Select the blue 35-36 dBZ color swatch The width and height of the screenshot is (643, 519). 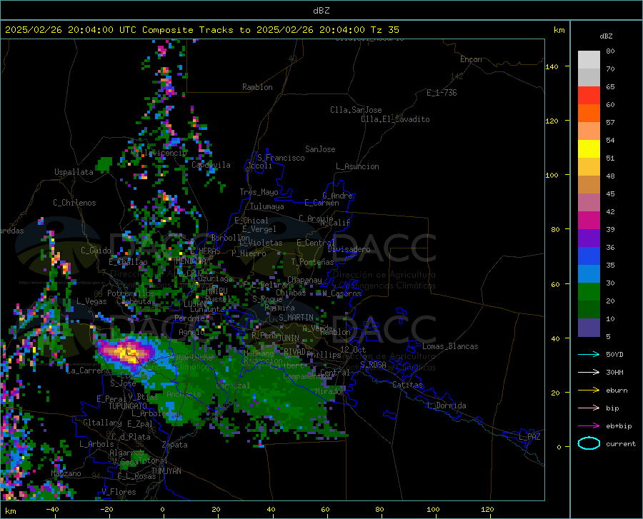coord(589,256)
